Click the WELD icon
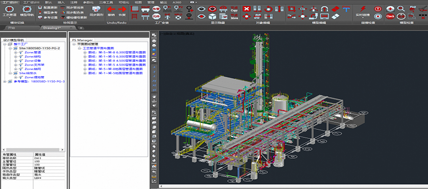Image resolution: width=428 pixels, height=189 pixels. pyautogui.click(x=178, y=17)
